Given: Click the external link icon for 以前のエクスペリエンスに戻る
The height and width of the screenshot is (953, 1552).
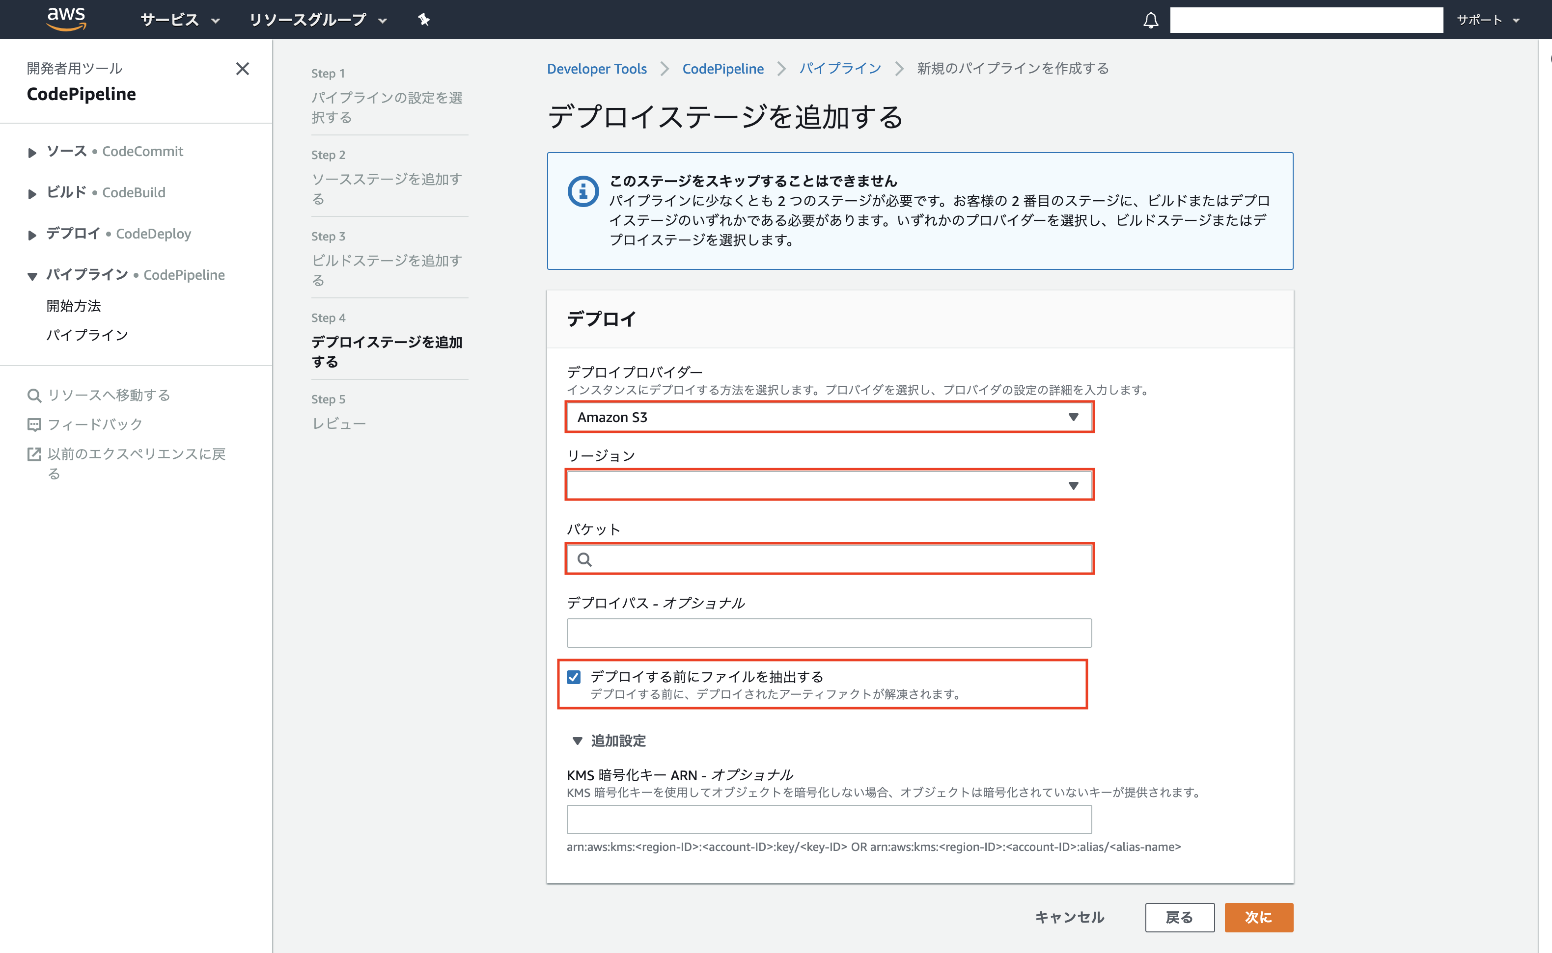Looking at the screenshot, I should coord(35,454).
